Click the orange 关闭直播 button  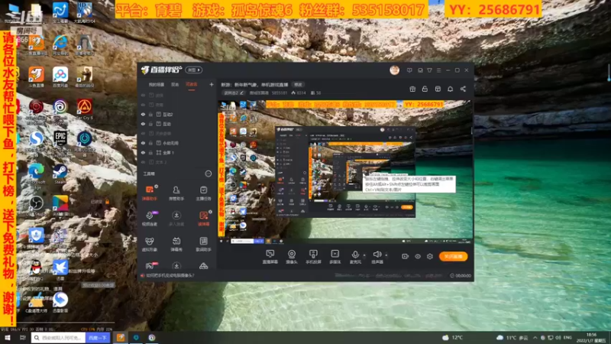[x=453, y=256]
